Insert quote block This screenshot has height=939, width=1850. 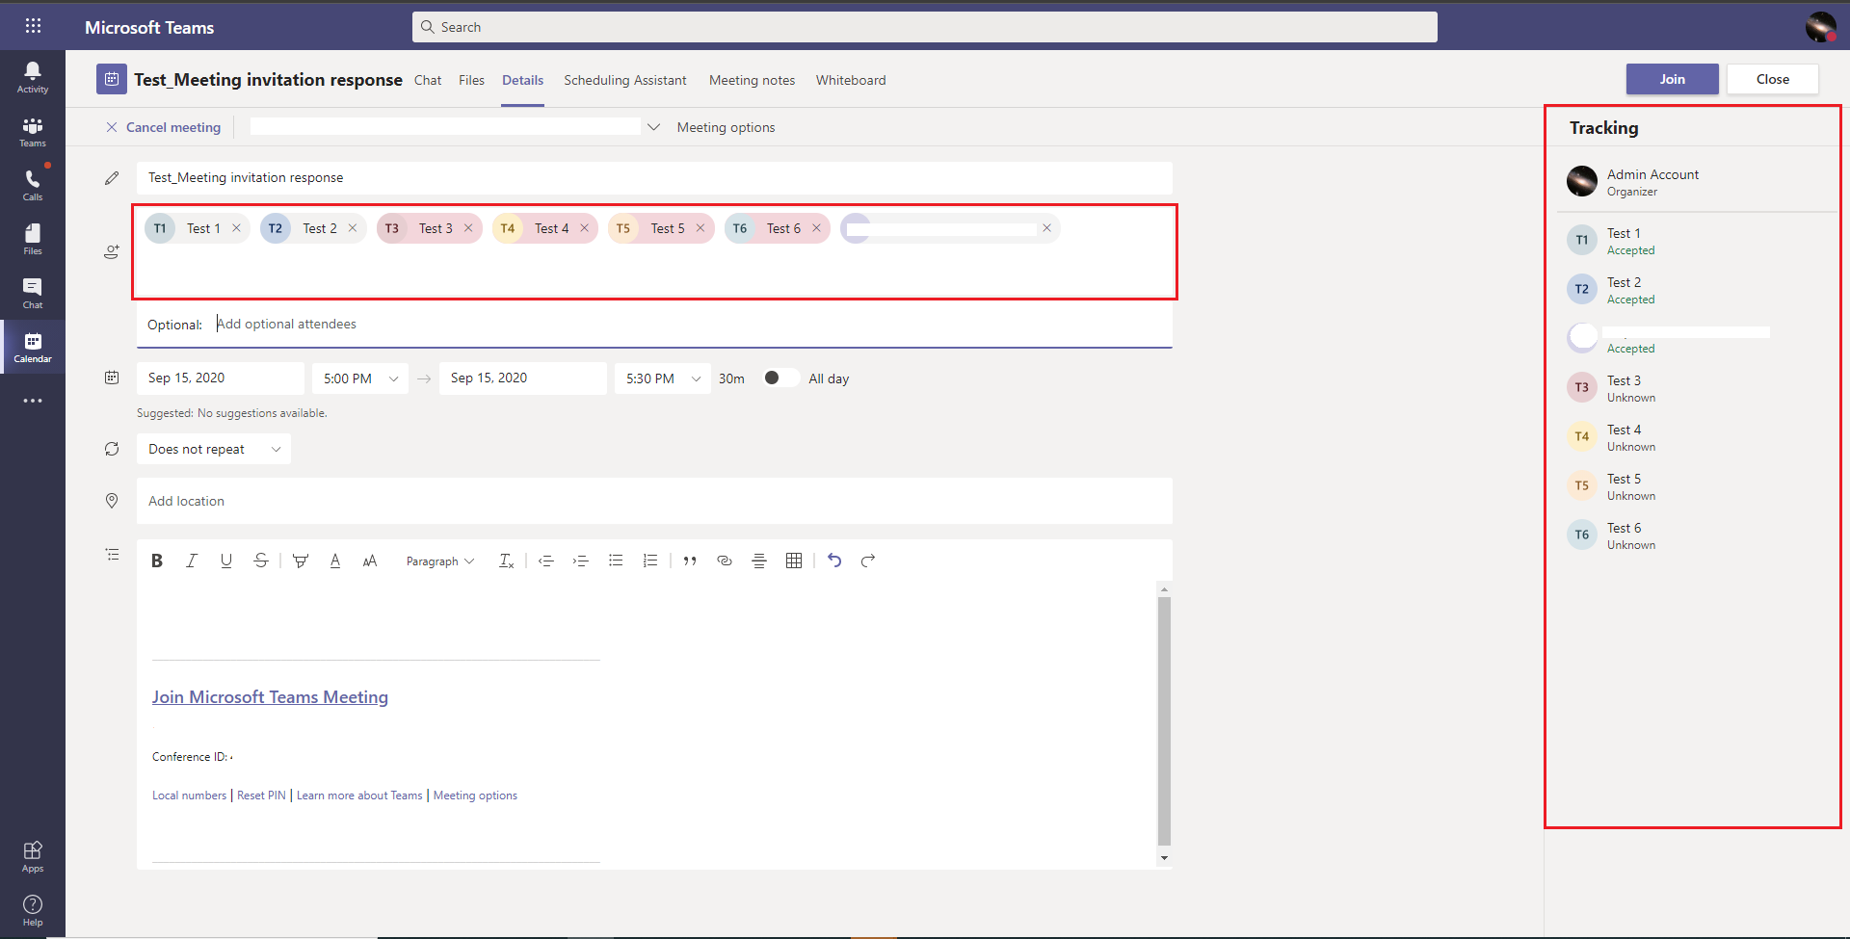coord(690,561)
